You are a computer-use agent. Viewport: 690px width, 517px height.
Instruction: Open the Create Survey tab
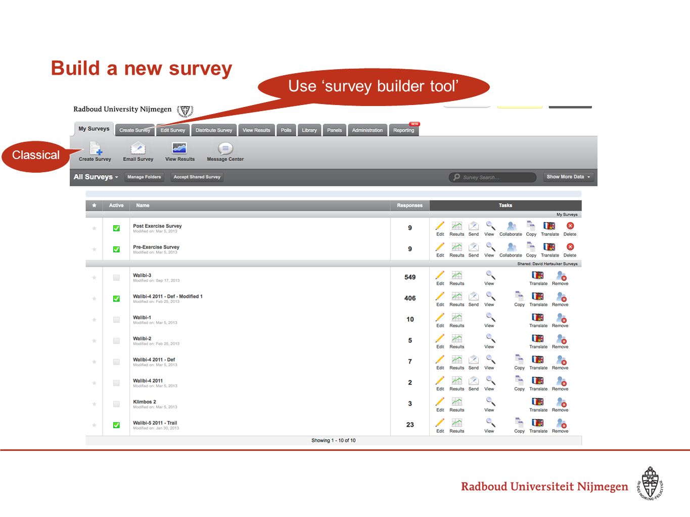135,130
